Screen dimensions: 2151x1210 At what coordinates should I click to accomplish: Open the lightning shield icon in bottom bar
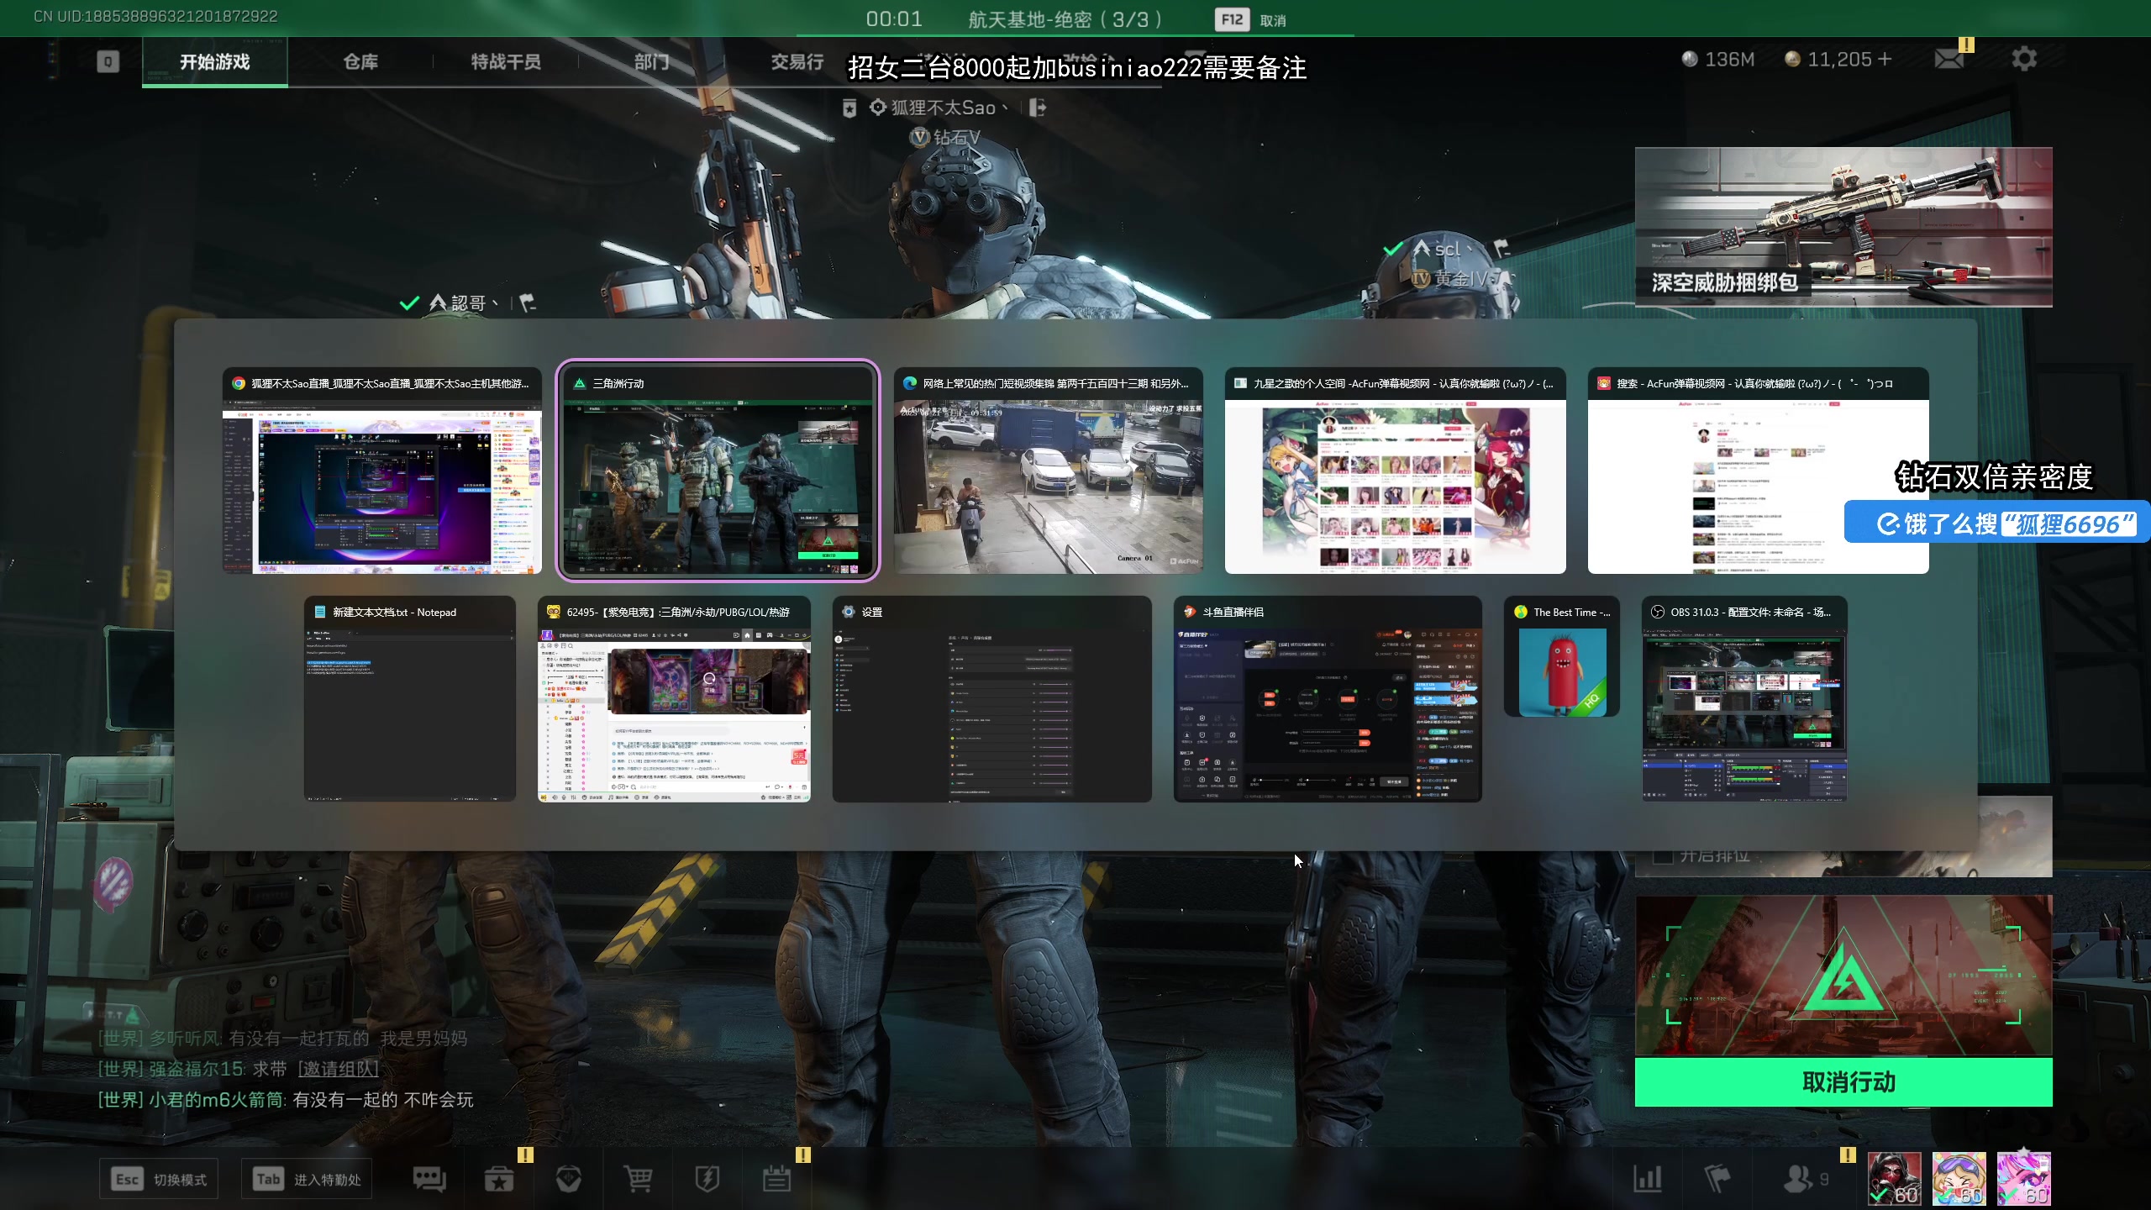click(707, 1179)
